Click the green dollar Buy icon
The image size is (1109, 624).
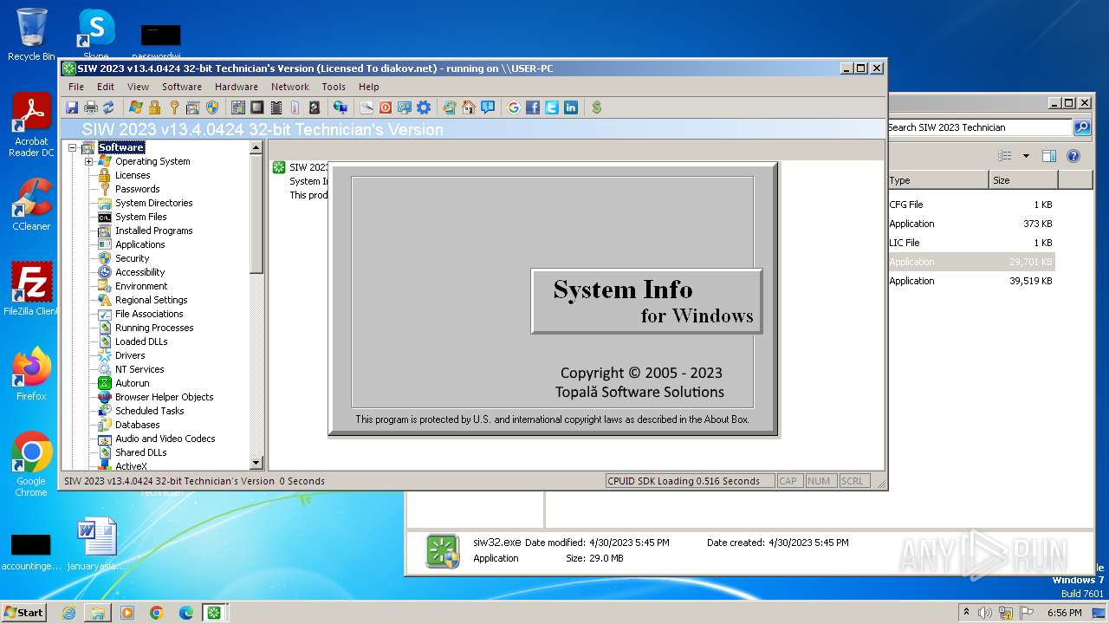click(x=597, y=107)
